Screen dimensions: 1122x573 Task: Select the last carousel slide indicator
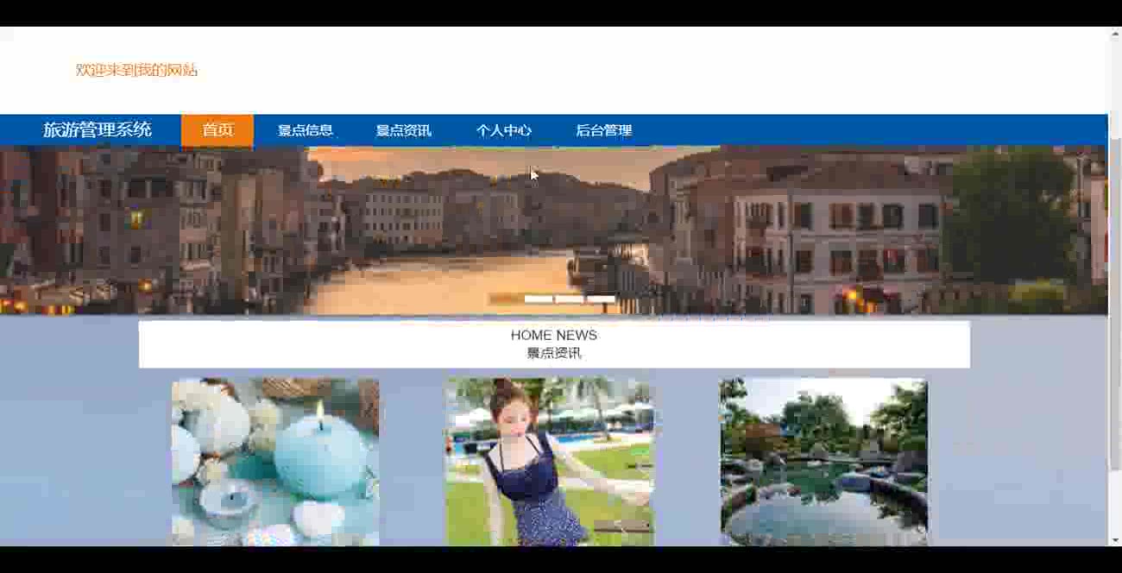601,299
